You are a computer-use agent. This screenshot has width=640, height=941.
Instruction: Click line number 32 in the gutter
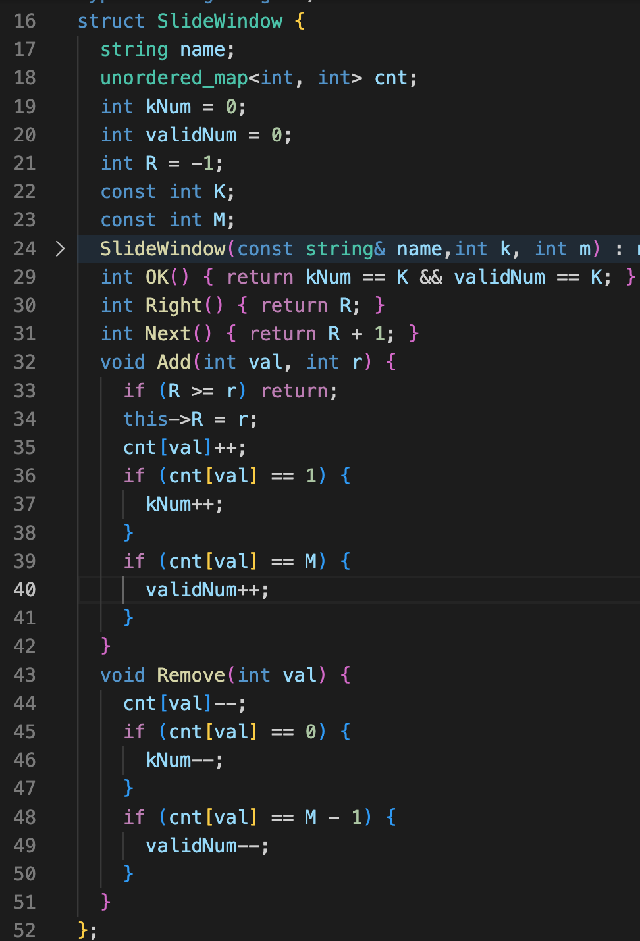click(x=25, y=362)
